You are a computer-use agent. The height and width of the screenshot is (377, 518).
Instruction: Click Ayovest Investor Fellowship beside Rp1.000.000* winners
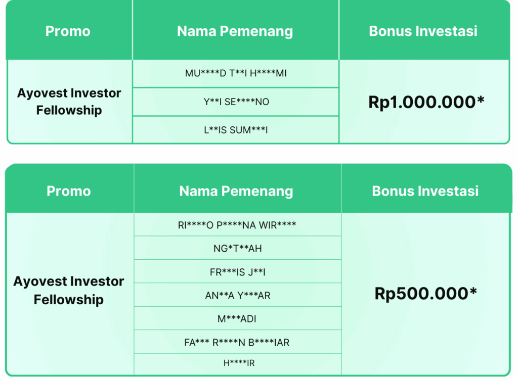point(69,102)
